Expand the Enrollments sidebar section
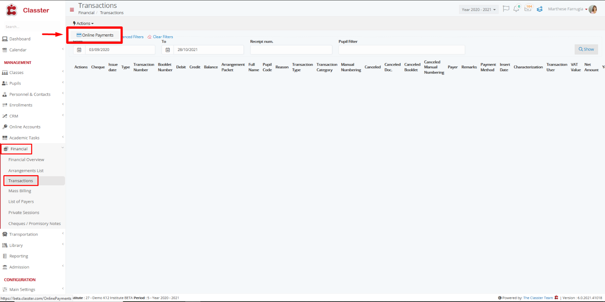The height and width of the screenshot is (302, 605). pyautogui.click(x=63, y=104)
